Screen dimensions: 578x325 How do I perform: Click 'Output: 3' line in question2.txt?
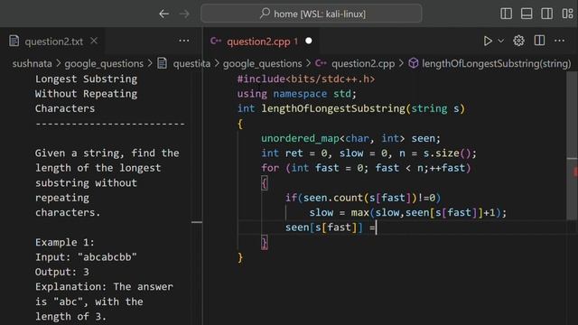click(62, 272)
